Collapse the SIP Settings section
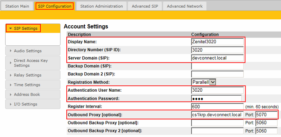 [x=33, y=28]
